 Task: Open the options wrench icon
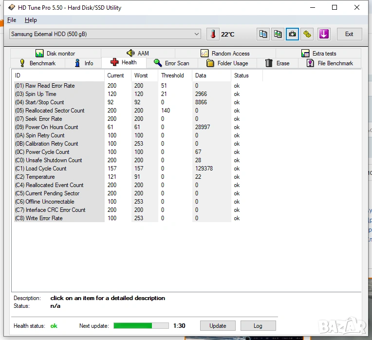[307, 34]
